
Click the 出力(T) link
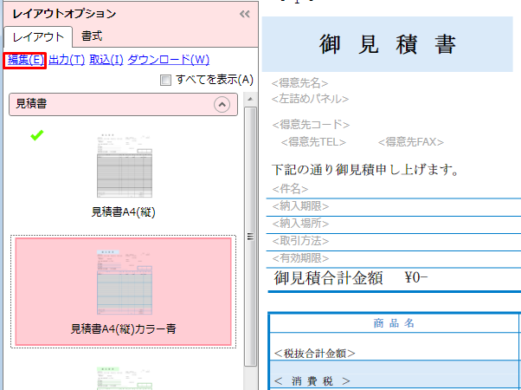coord(67,60)
